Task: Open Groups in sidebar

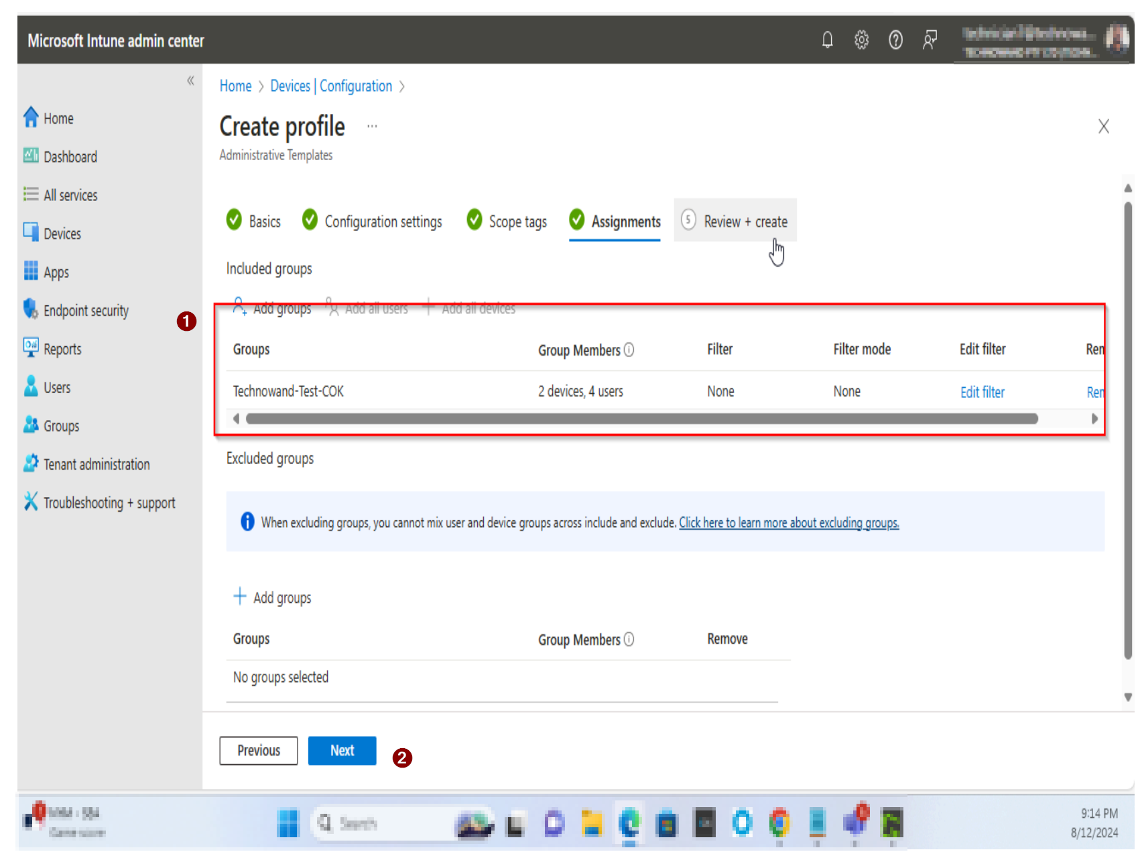Action: pos(61,426)
